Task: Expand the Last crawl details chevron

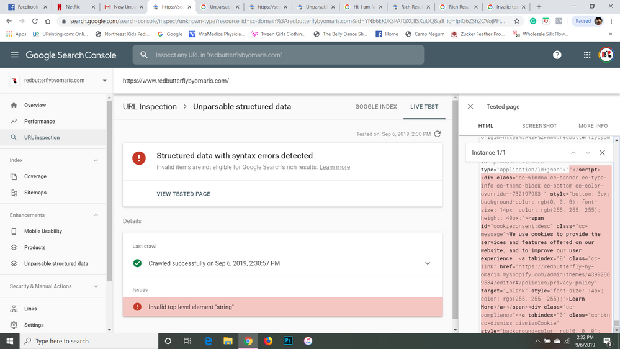Action: tap(428, 263)
